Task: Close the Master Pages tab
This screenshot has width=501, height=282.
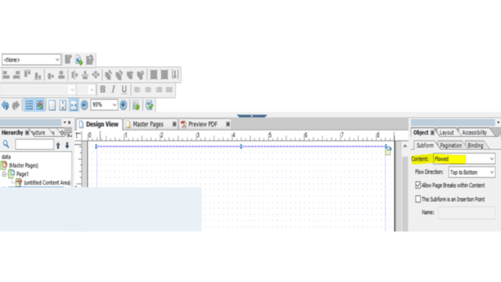Action: coord(175,124)
